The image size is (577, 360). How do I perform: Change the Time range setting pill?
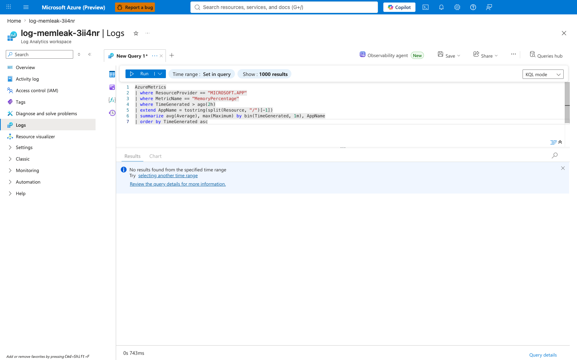click(202, 74)
